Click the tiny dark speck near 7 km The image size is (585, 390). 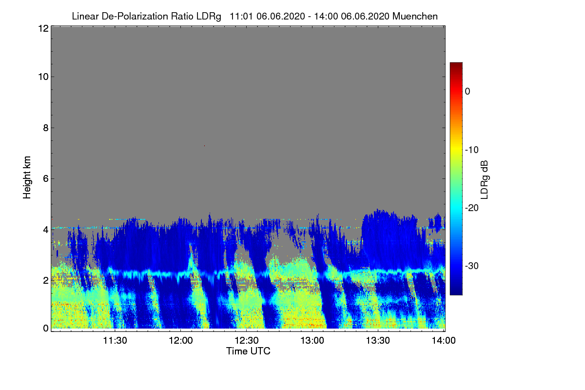click(x=204, y=145)
